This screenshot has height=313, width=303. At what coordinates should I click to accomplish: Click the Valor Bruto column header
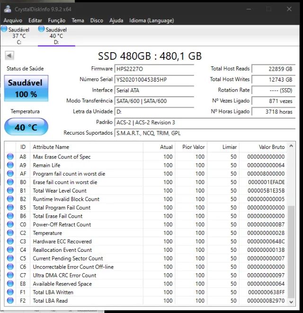(x=263, y=147)
